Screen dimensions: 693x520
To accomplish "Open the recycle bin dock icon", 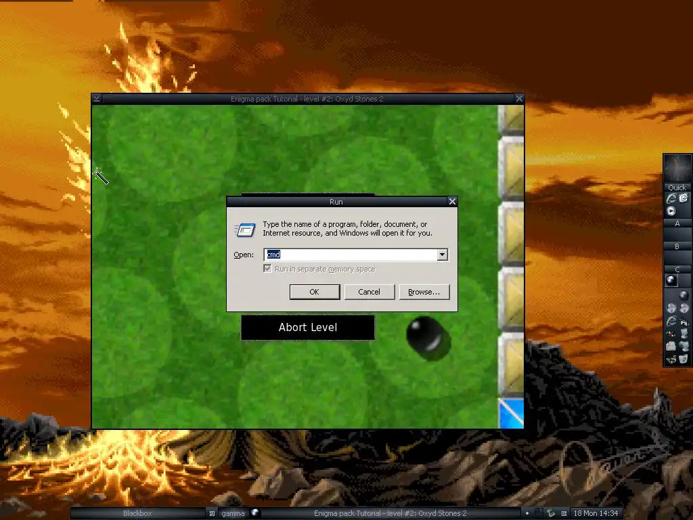I will (x=684, y=359).
